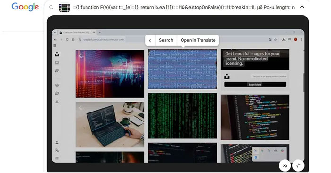The width and height of the screenshot is (331, 173).
Task: Click the browser home icon in the screenshot
Action: (73, 39)
